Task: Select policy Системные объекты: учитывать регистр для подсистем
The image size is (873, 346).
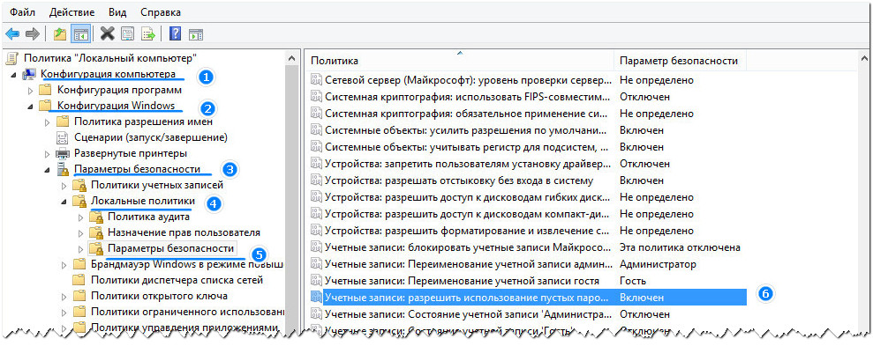Action: pos(467,147)
